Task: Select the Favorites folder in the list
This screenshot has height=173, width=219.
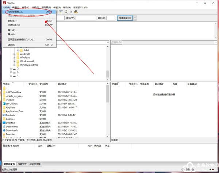Action: [x=11, y=134]
